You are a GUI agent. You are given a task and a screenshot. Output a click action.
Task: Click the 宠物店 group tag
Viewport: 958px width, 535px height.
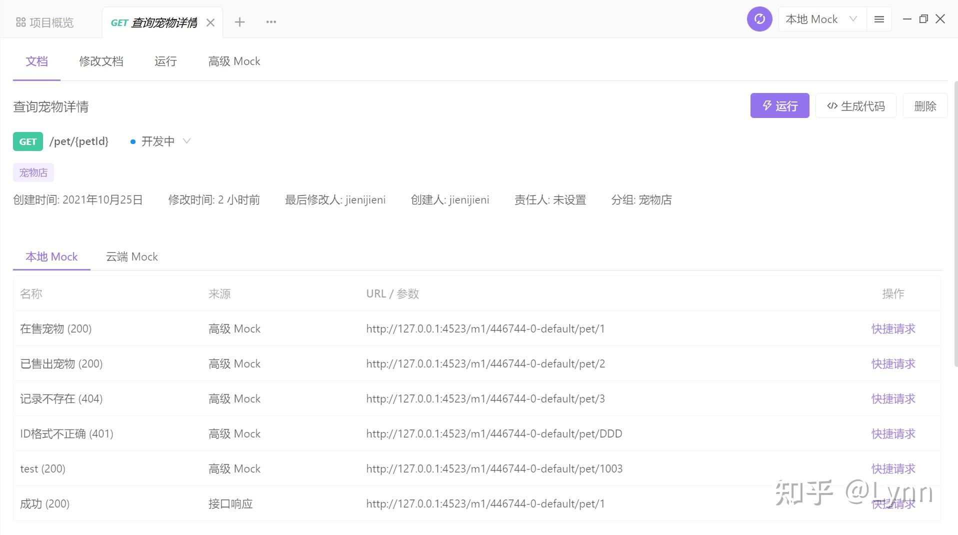tap(32, 172)
